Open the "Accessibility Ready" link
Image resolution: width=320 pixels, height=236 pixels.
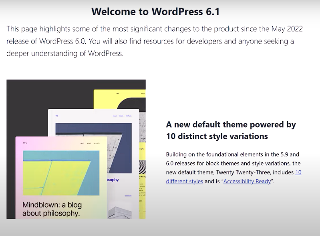point(247,181)
